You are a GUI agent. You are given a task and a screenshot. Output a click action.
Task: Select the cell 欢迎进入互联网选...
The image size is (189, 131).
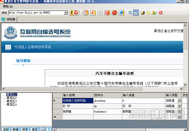78,101
